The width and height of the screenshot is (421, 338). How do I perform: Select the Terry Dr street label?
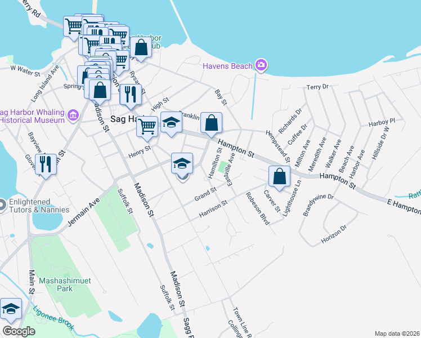click(317, 87)
